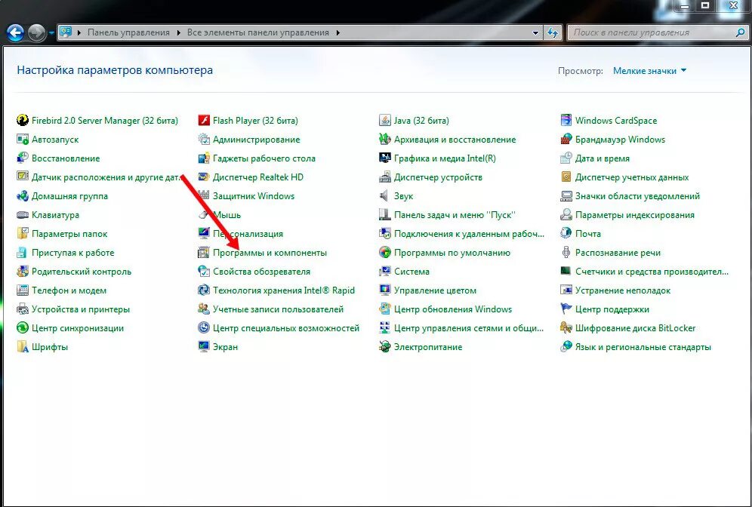Open the Центр синхронизации icon
The image size is (752, 507).
(x=23, y=327)
